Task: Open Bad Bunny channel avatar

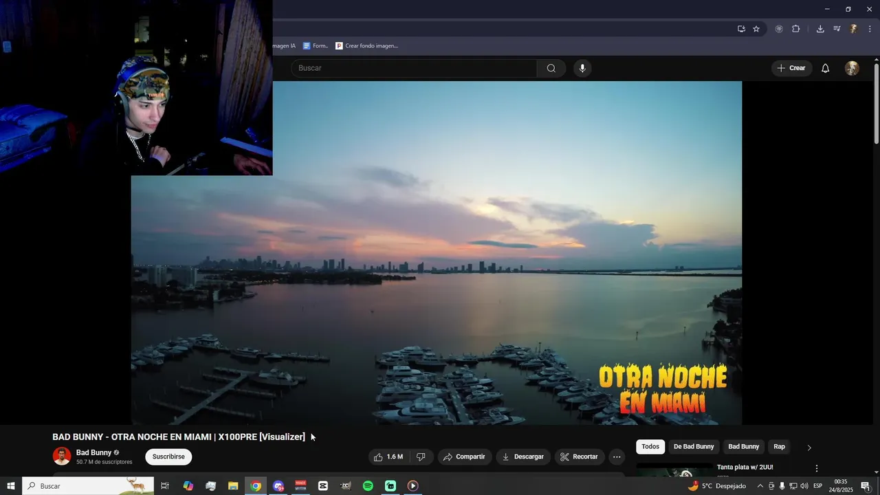Action: [62, 456]
